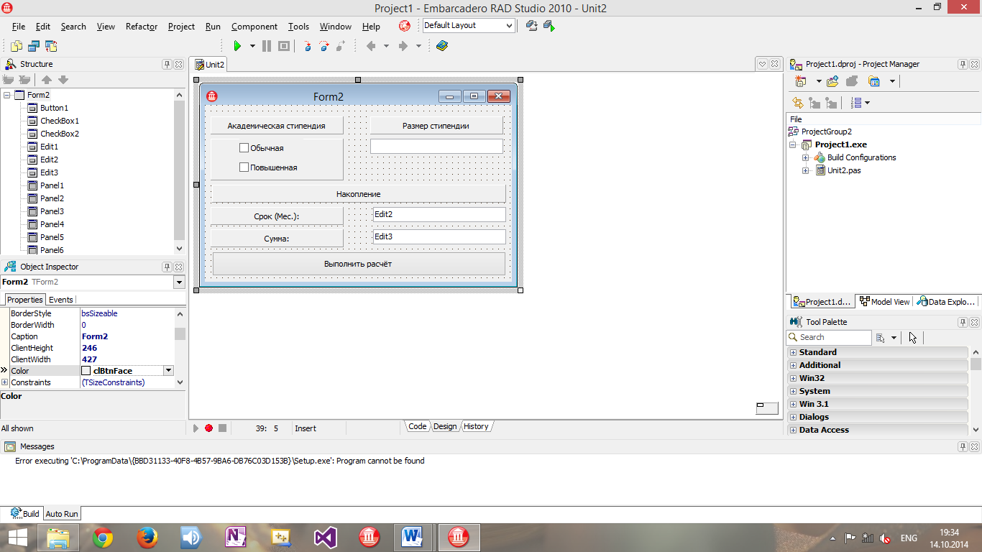Click Move Up arrow in Structure panel
Viewport: 982px width, 552px height.
point(47,80)
